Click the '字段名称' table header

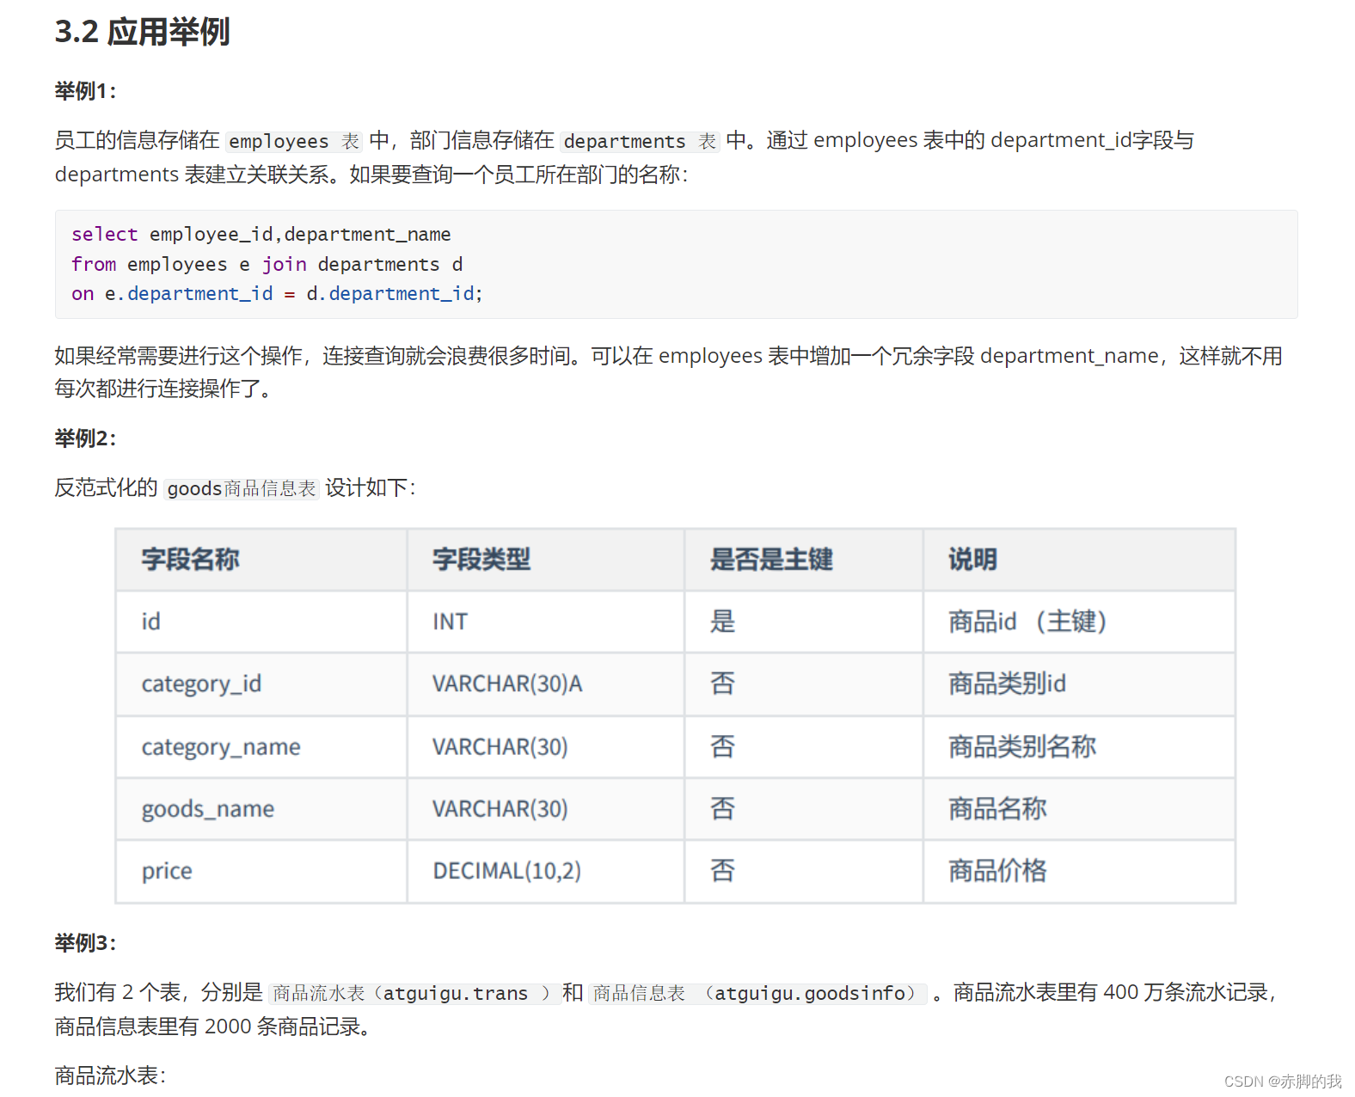tap(261, 560)
